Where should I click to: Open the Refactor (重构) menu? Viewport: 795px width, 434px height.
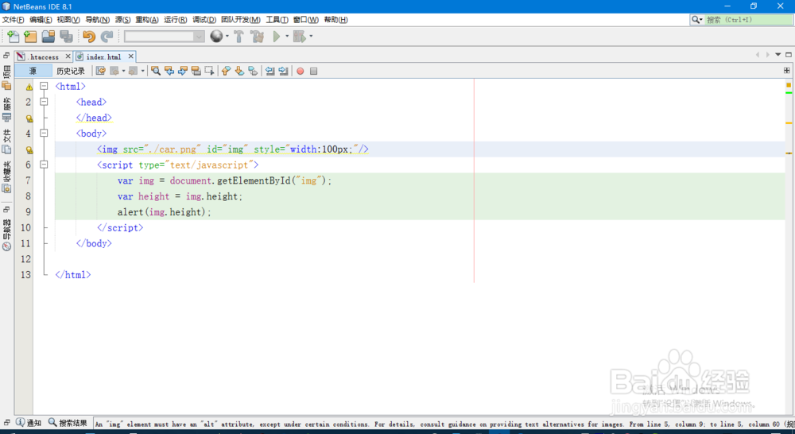[146, 20]
